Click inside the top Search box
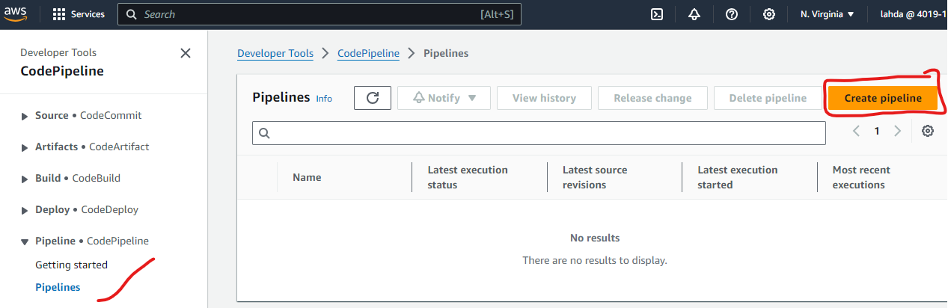Screen dimensions: 948x308 pyautogui.click(x=319, y=14)
